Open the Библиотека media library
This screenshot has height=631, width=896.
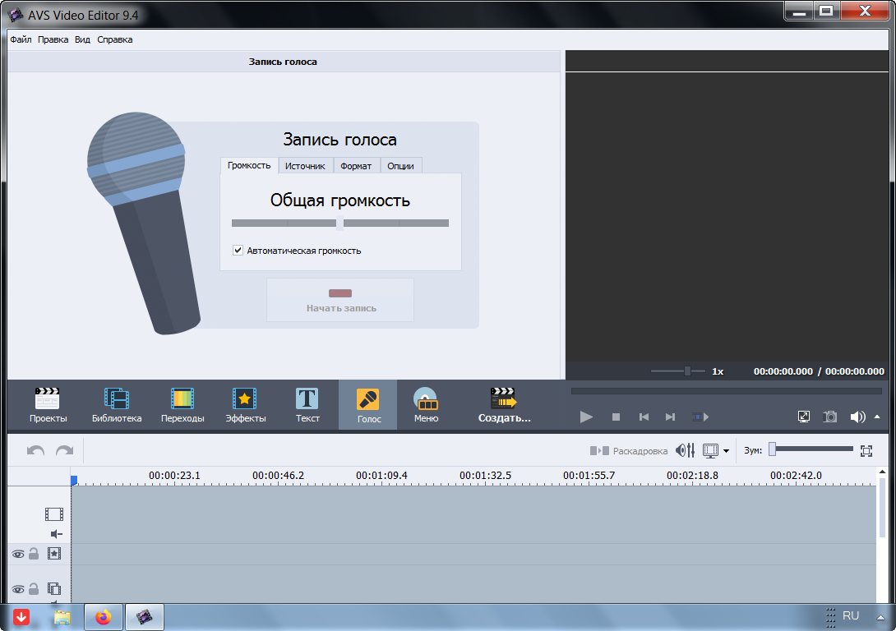[x=117, y=405]
